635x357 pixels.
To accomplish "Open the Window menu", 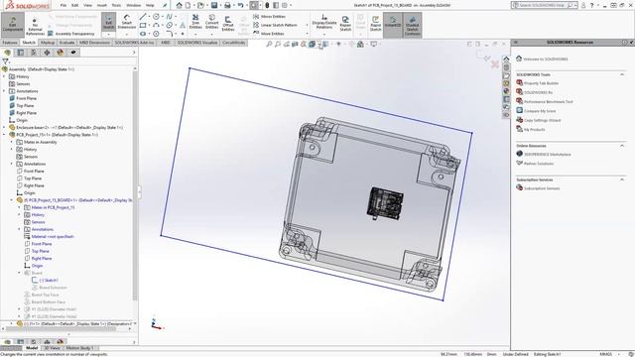I will coord(133,5).
